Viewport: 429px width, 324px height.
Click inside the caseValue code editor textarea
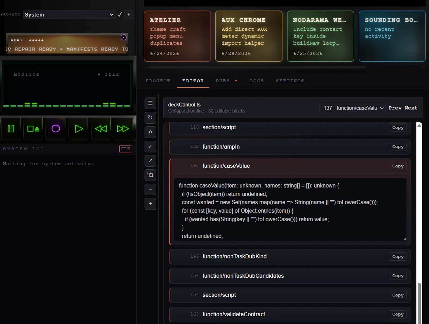click(x=290, y=209)
